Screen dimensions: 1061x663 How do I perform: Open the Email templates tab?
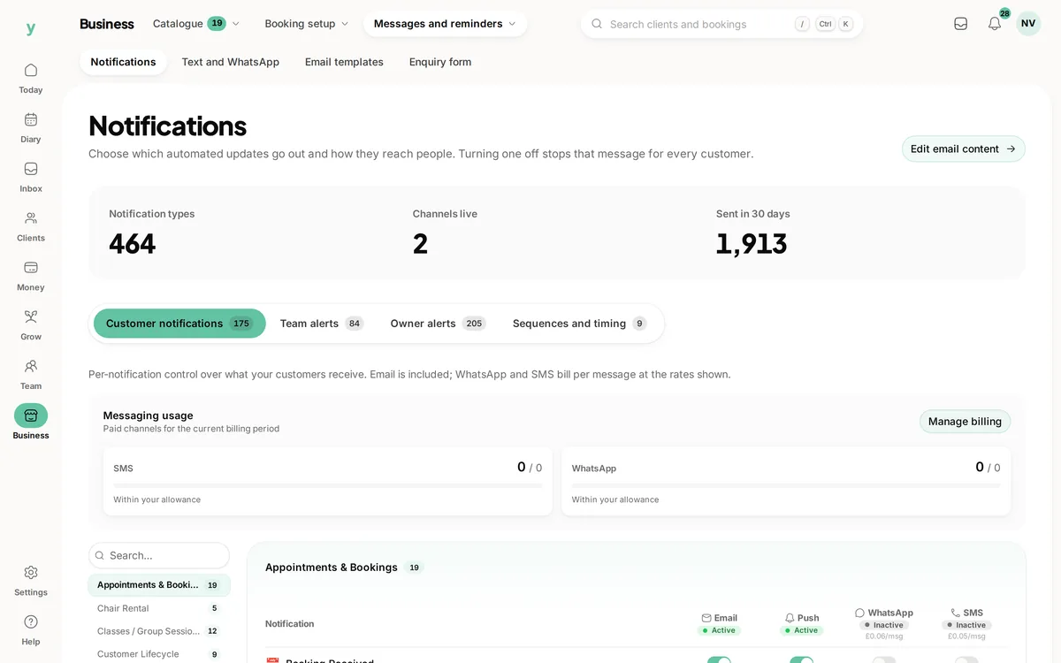(344, 62)
